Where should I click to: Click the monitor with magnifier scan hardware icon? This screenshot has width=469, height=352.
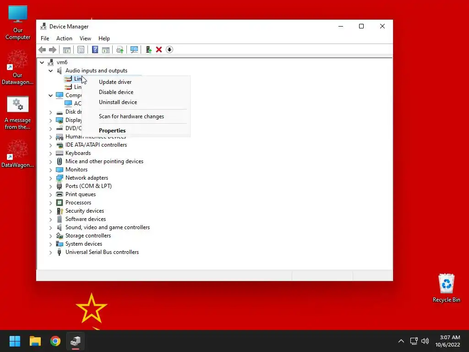click(x=134, y=49)
